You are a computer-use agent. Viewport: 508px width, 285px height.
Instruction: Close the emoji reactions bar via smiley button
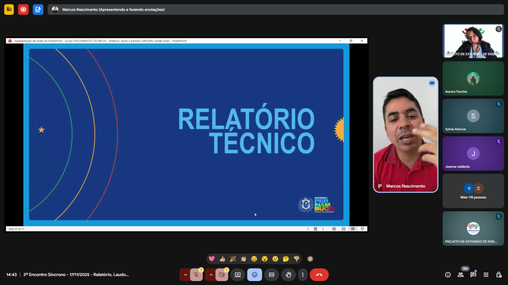[254, 275]
